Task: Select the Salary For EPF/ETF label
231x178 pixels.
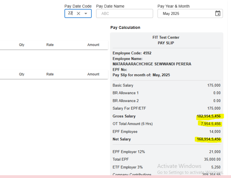Action: point(129,108)
